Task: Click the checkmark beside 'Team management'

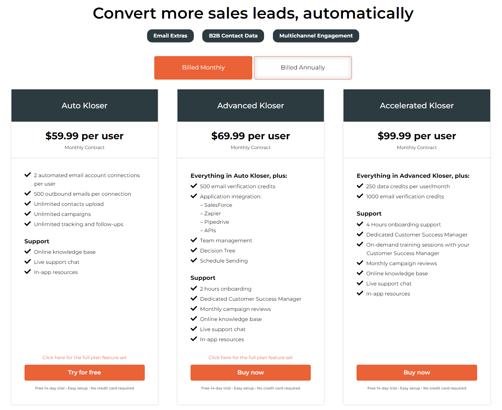Action: [x=194, y=240]
